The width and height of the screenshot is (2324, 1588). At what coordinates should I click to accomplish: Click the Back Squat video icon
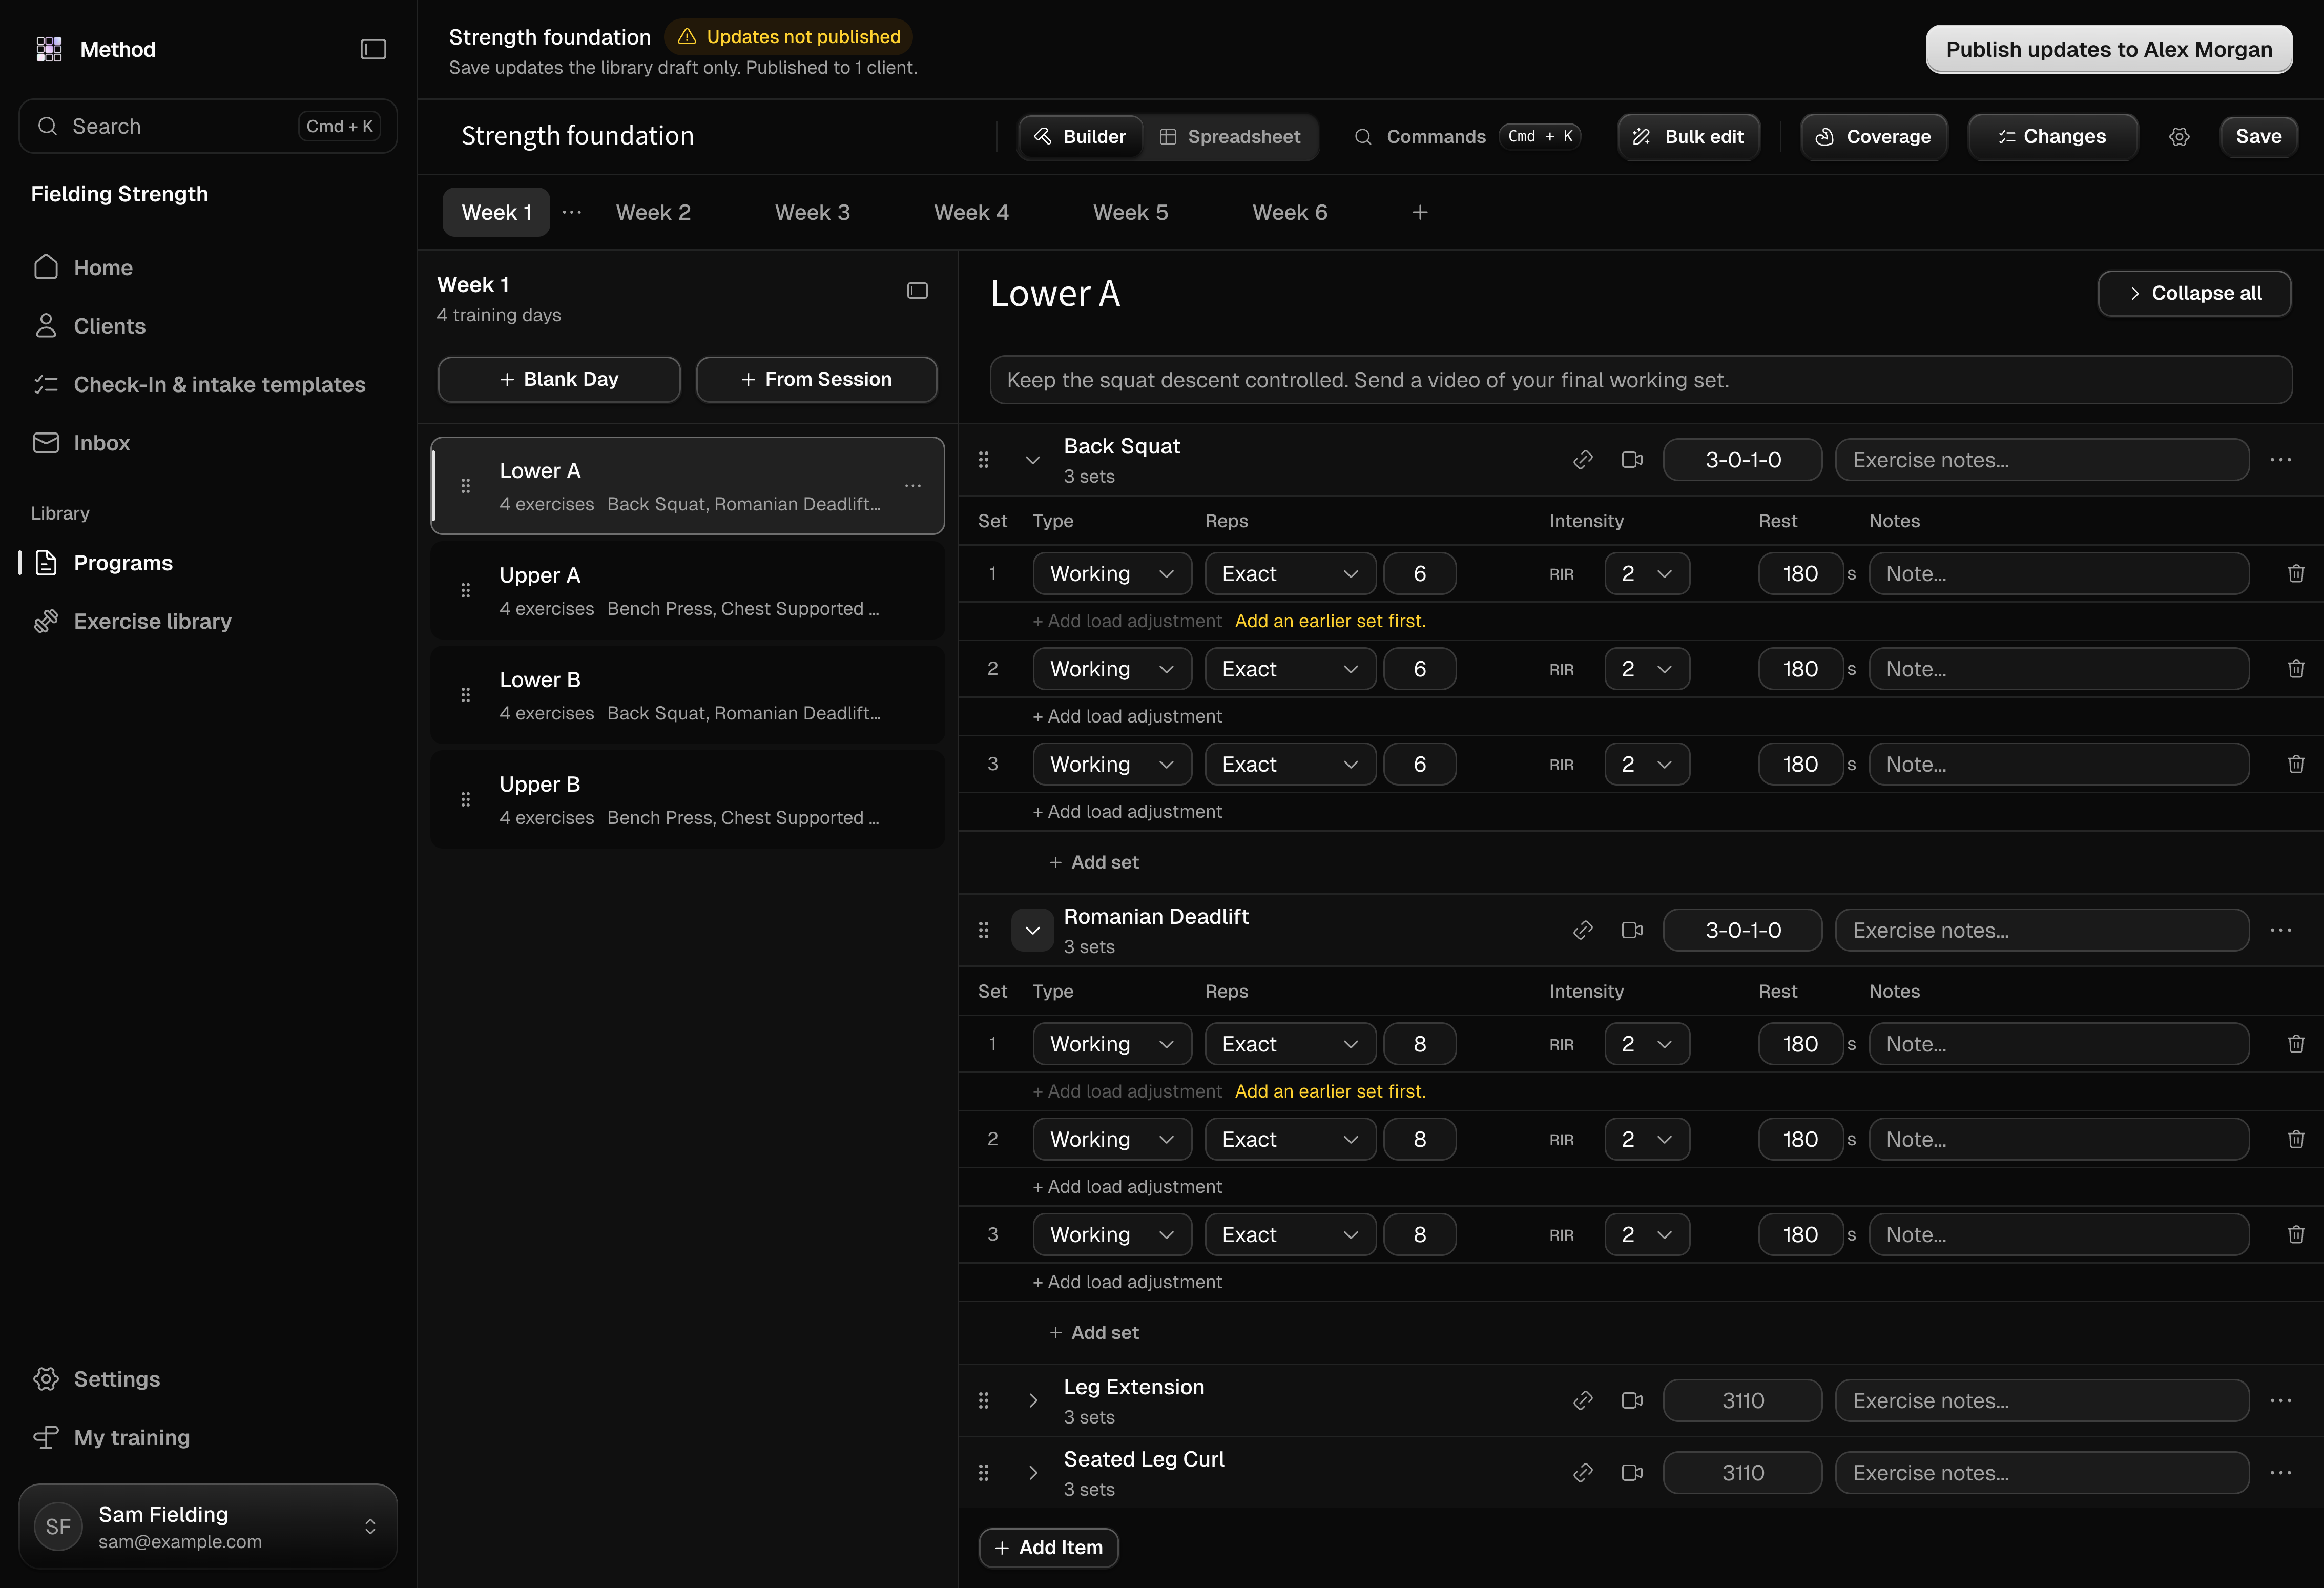tap(1631, 460)
